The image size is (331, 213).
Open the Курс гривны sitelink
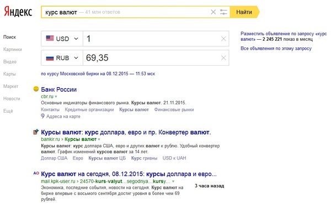(x=144, y=158)
